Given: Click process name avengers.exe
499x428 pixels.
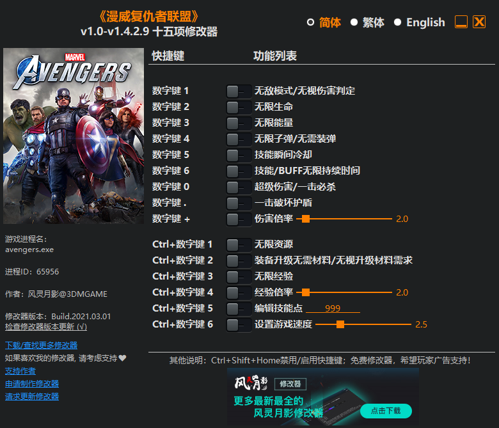Looking at the screenshot, I should [x=29, y=250].
